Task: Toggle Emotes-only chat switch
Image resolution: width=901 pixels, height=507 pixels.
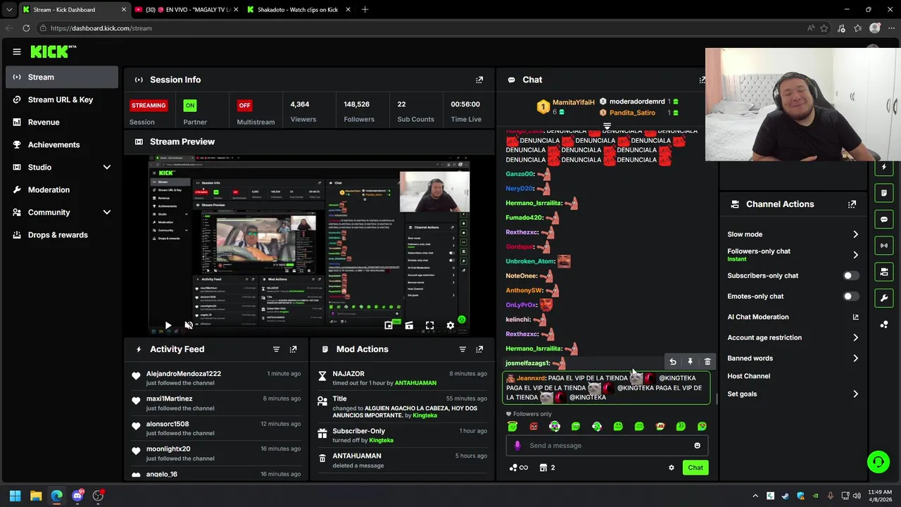Action: (851, 296)
